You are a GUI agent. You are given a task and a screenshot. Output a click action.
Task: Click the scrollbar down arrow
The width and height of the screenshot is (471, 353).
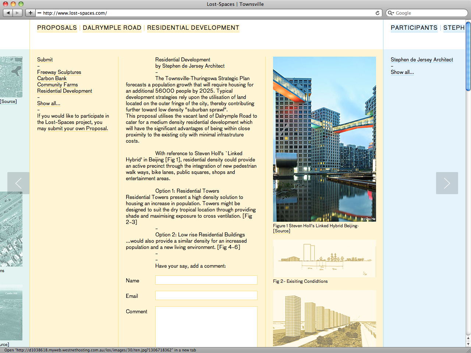point(468,344)
